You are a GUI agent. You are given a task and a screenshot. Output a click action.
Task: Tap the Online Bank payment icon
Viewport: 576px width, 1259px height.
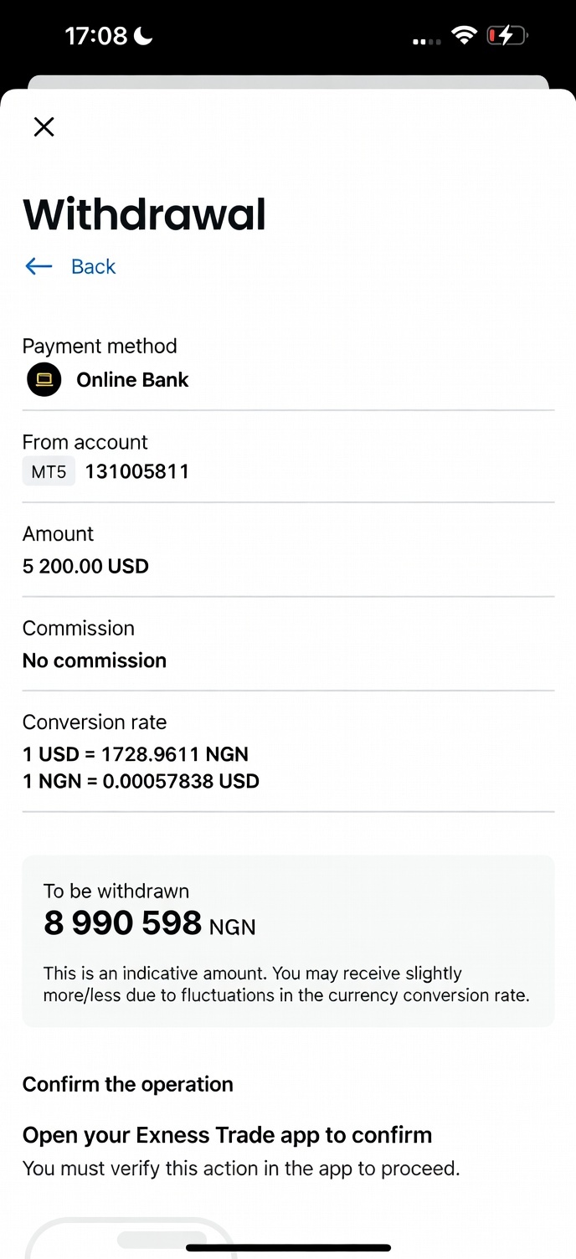pos(44,379)
